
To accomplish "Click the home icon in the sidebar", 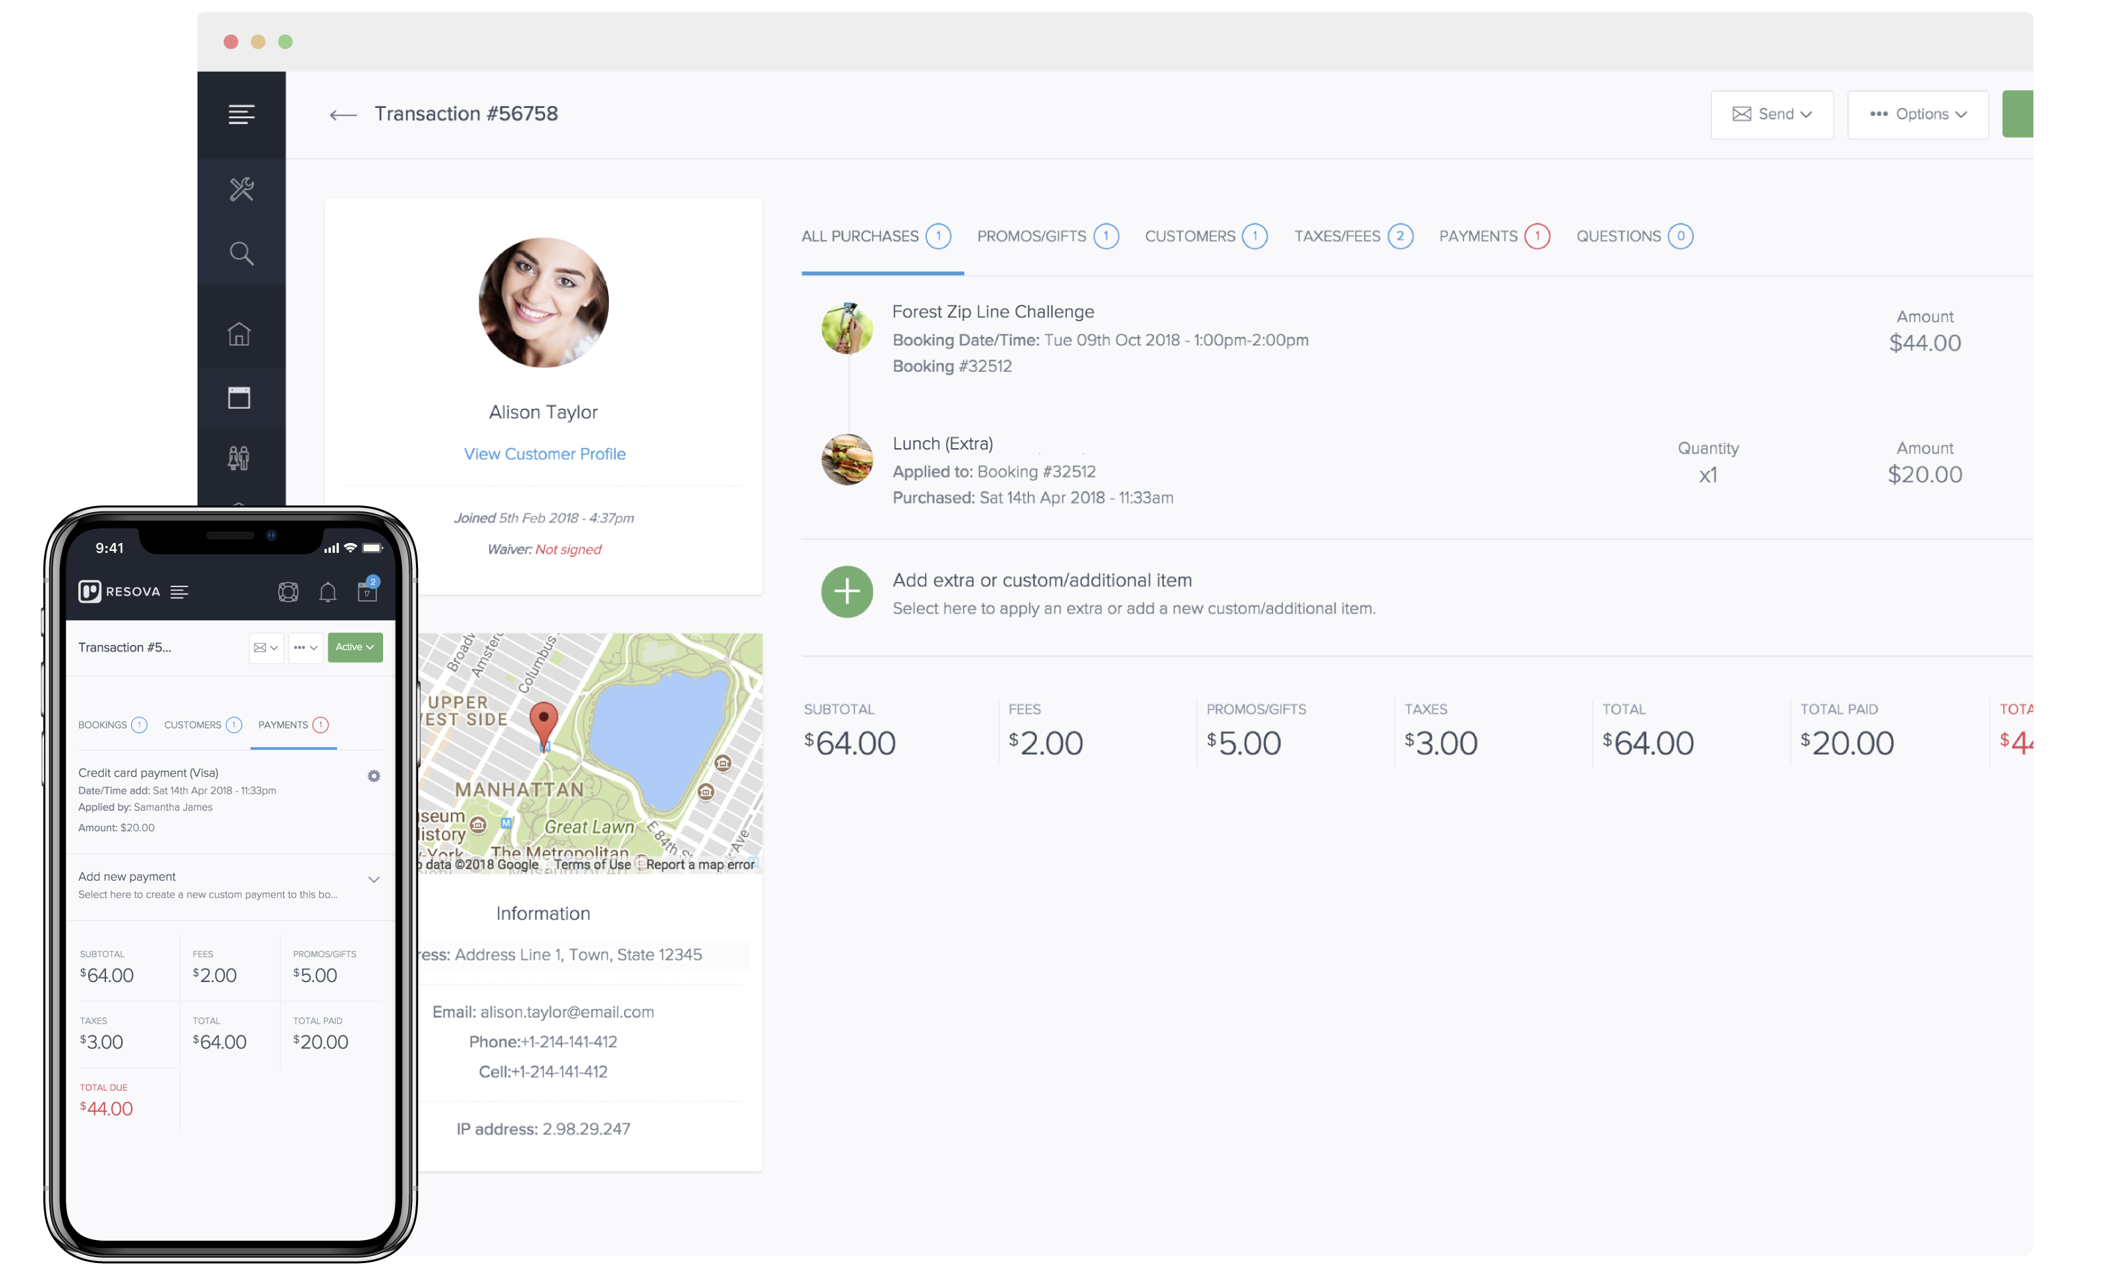I will pyautogui.click(x=240, y=334).
